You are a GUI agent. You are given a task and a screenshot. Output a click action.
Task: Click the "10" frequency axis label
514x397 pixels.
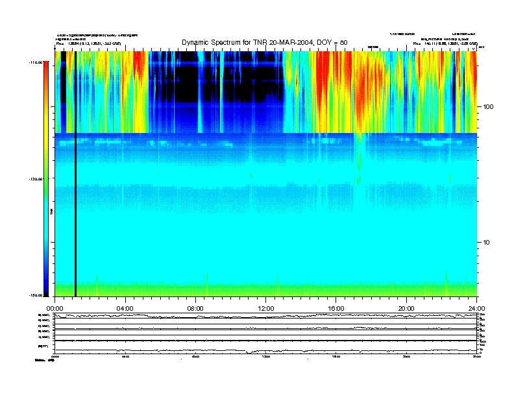tap(487, 243)
